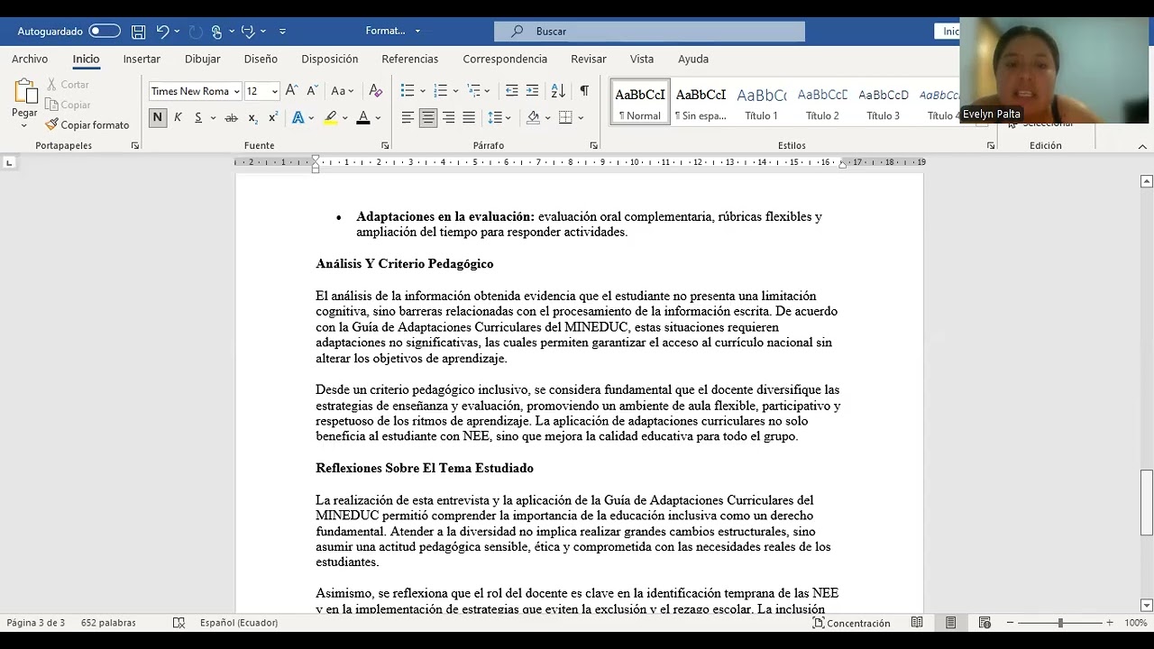Screen dimensions: 1154x649
Task: Switch to Vista tab
Action: pyautogui.click(x=642, y=59)
